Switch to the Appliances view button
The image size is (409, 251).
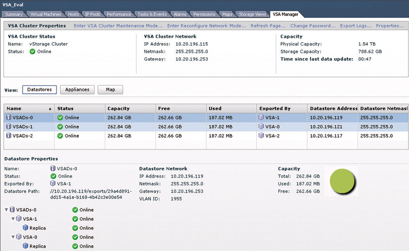tap(77, 90)
